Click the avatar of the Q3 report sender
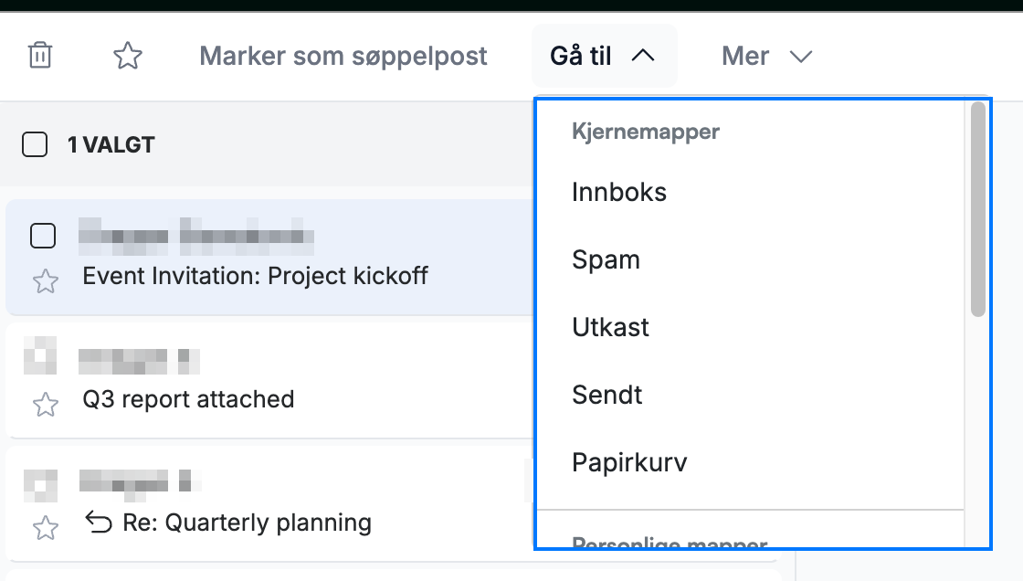This screenshot has width=1023, height=581. pos(40,355)
